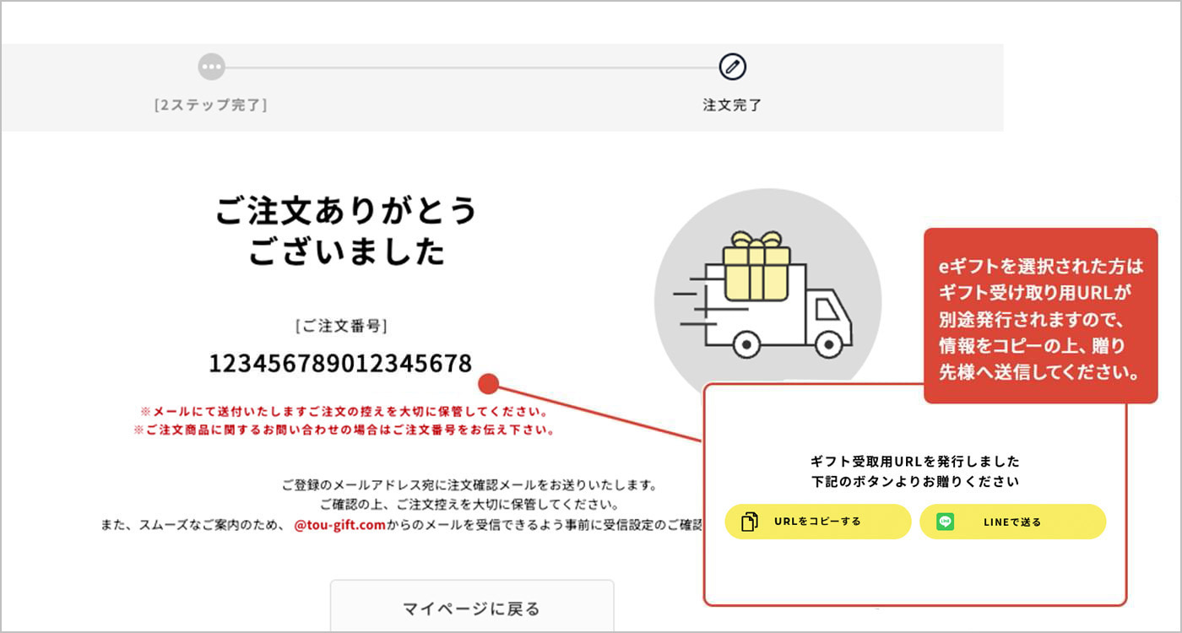
Task: Click the [2ステップ完了] step label
Action: click(211, 105)
